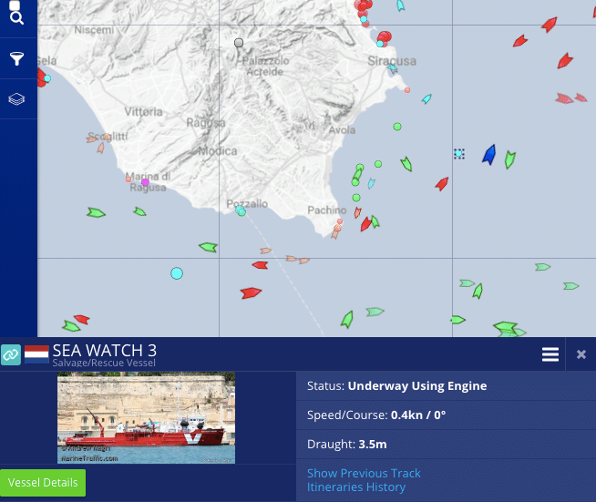The width and height of the screenshot is (596, 502).
Task: Select the blue vessel icon on the map
Action: point(489,155)
